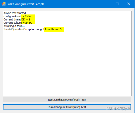This screenshot has width=135, height=113.
Task: Click the window title 'Task.ConfigureAwait Sample'
Action: click(x=26, y=4)
